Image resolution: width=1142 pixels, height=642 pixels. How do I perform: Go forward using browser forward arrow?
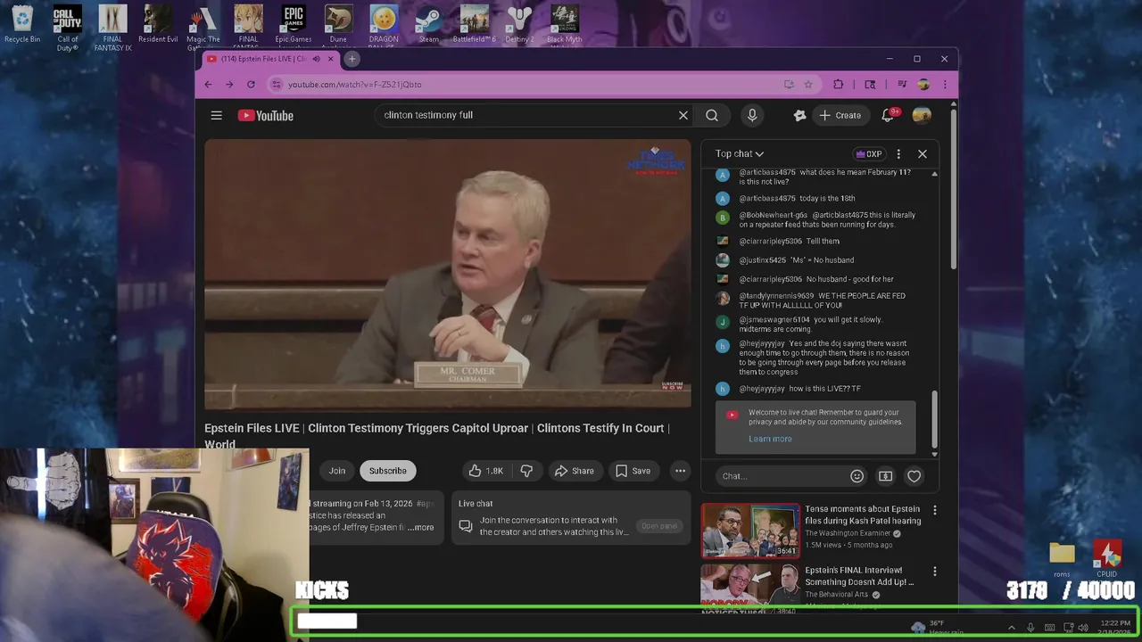pyautogui.click(x=229, y=84)
